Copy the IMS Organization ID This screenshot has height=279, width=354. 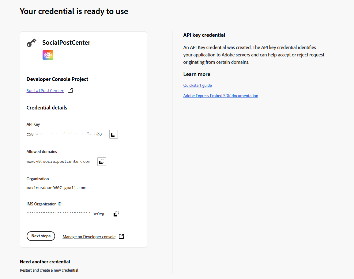coord(116,214)
